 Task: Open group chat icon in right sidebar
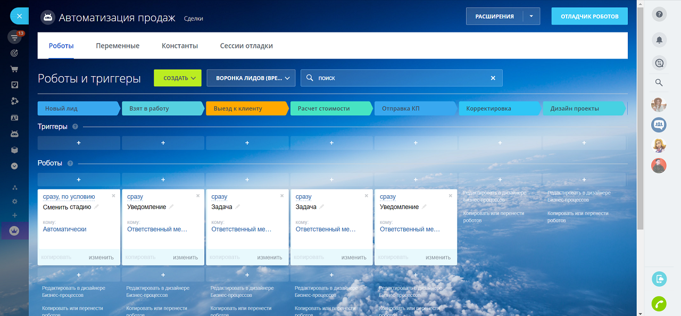click(x=659, y=125)
